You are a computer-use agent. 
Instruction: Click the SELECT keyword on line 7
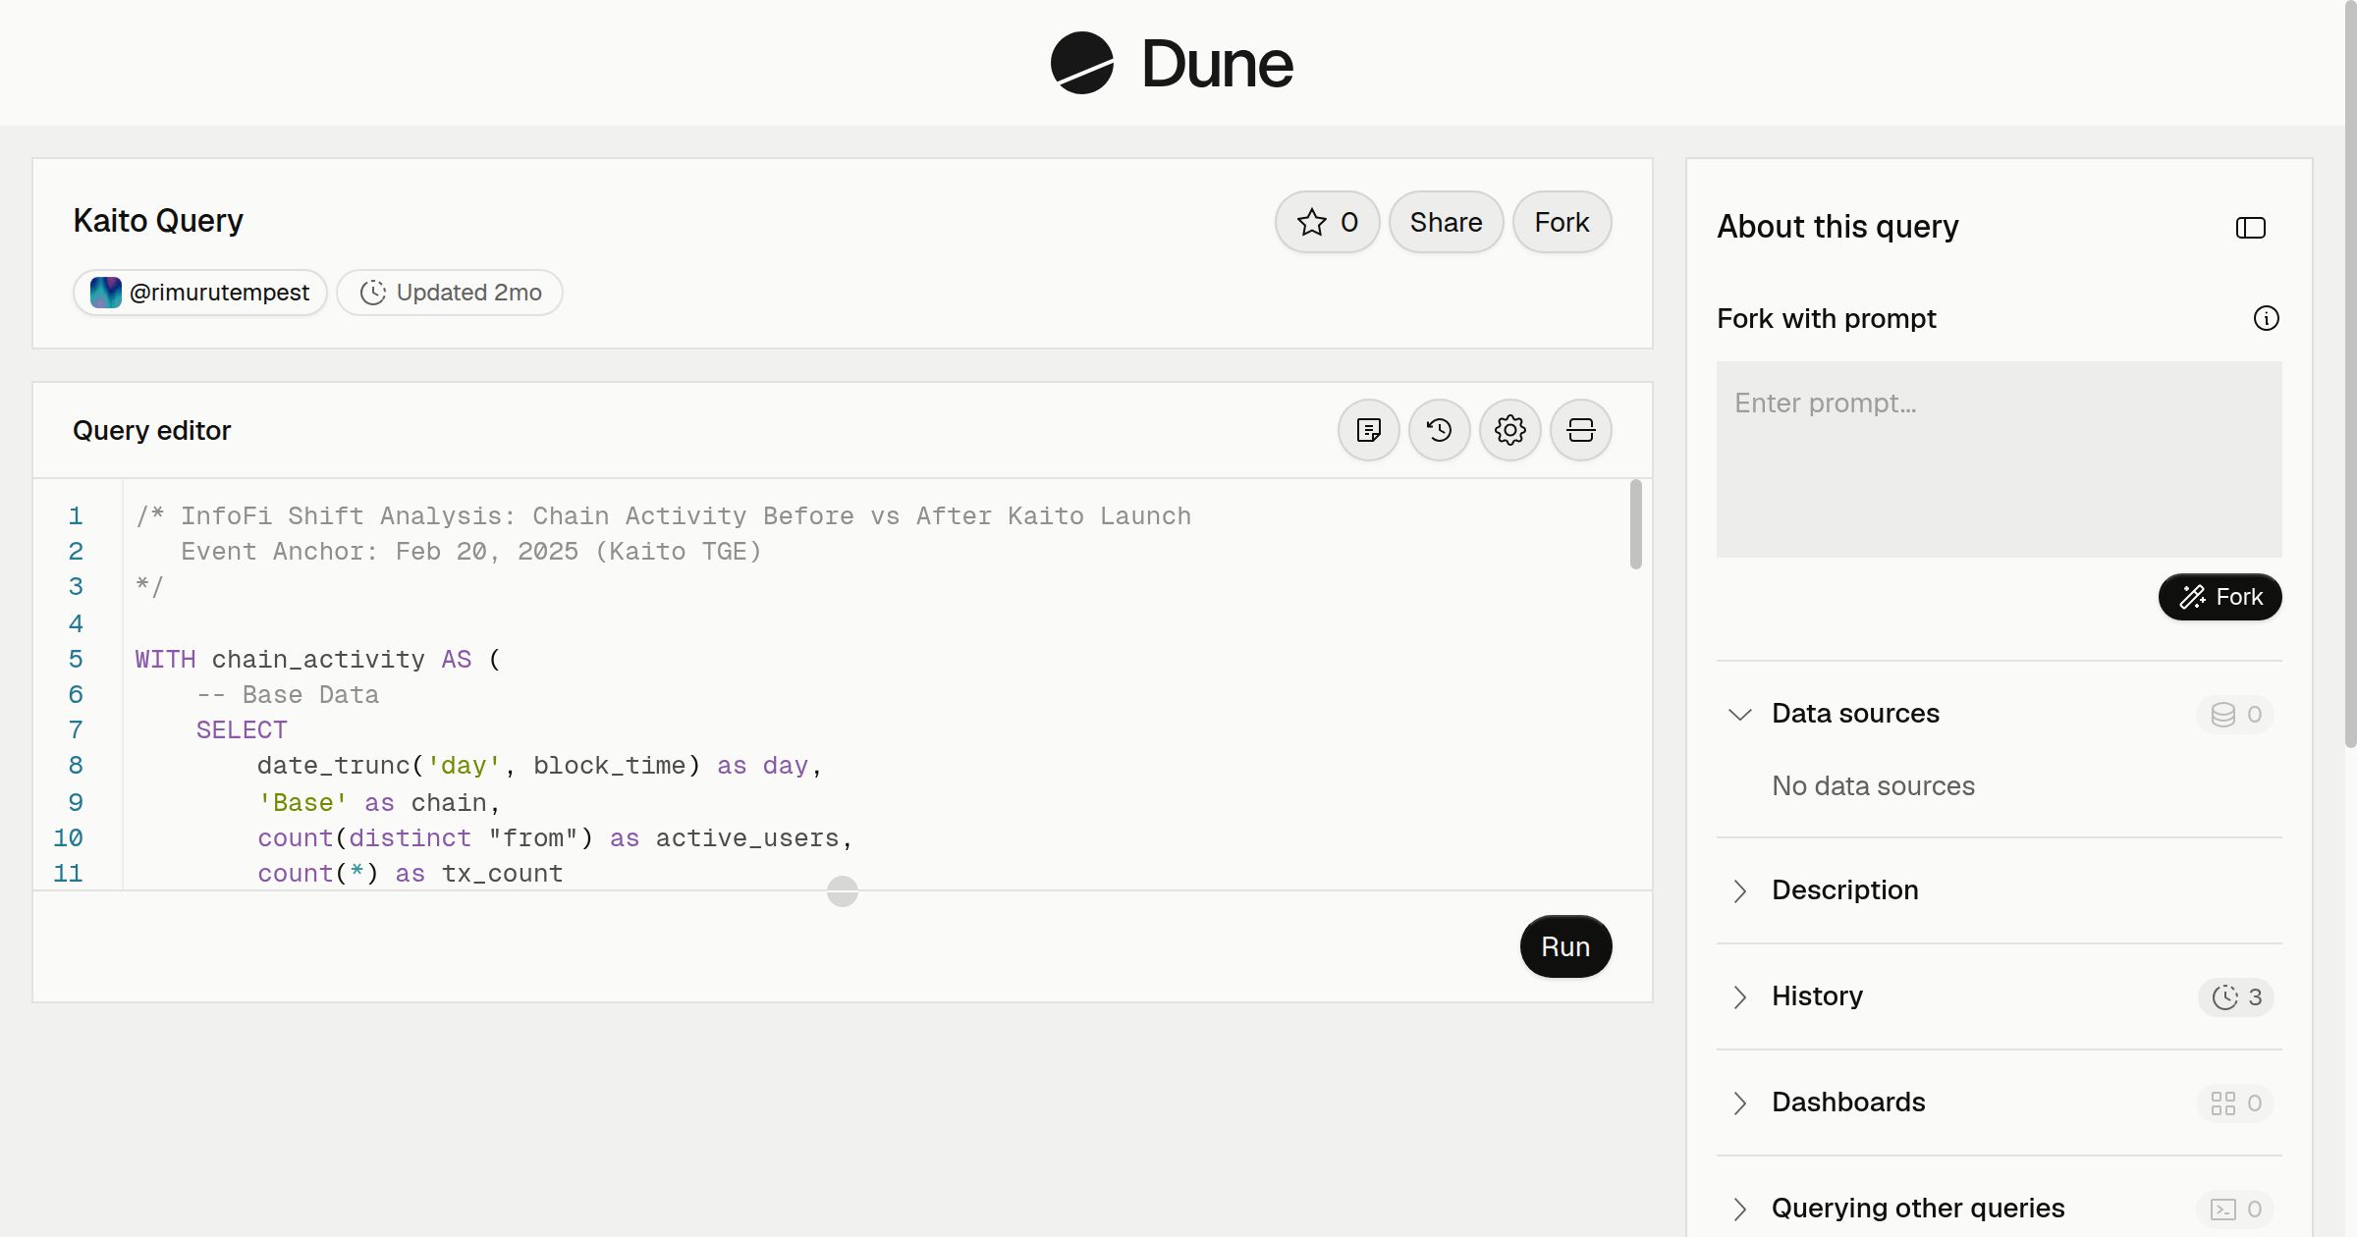tap(242, 730)
